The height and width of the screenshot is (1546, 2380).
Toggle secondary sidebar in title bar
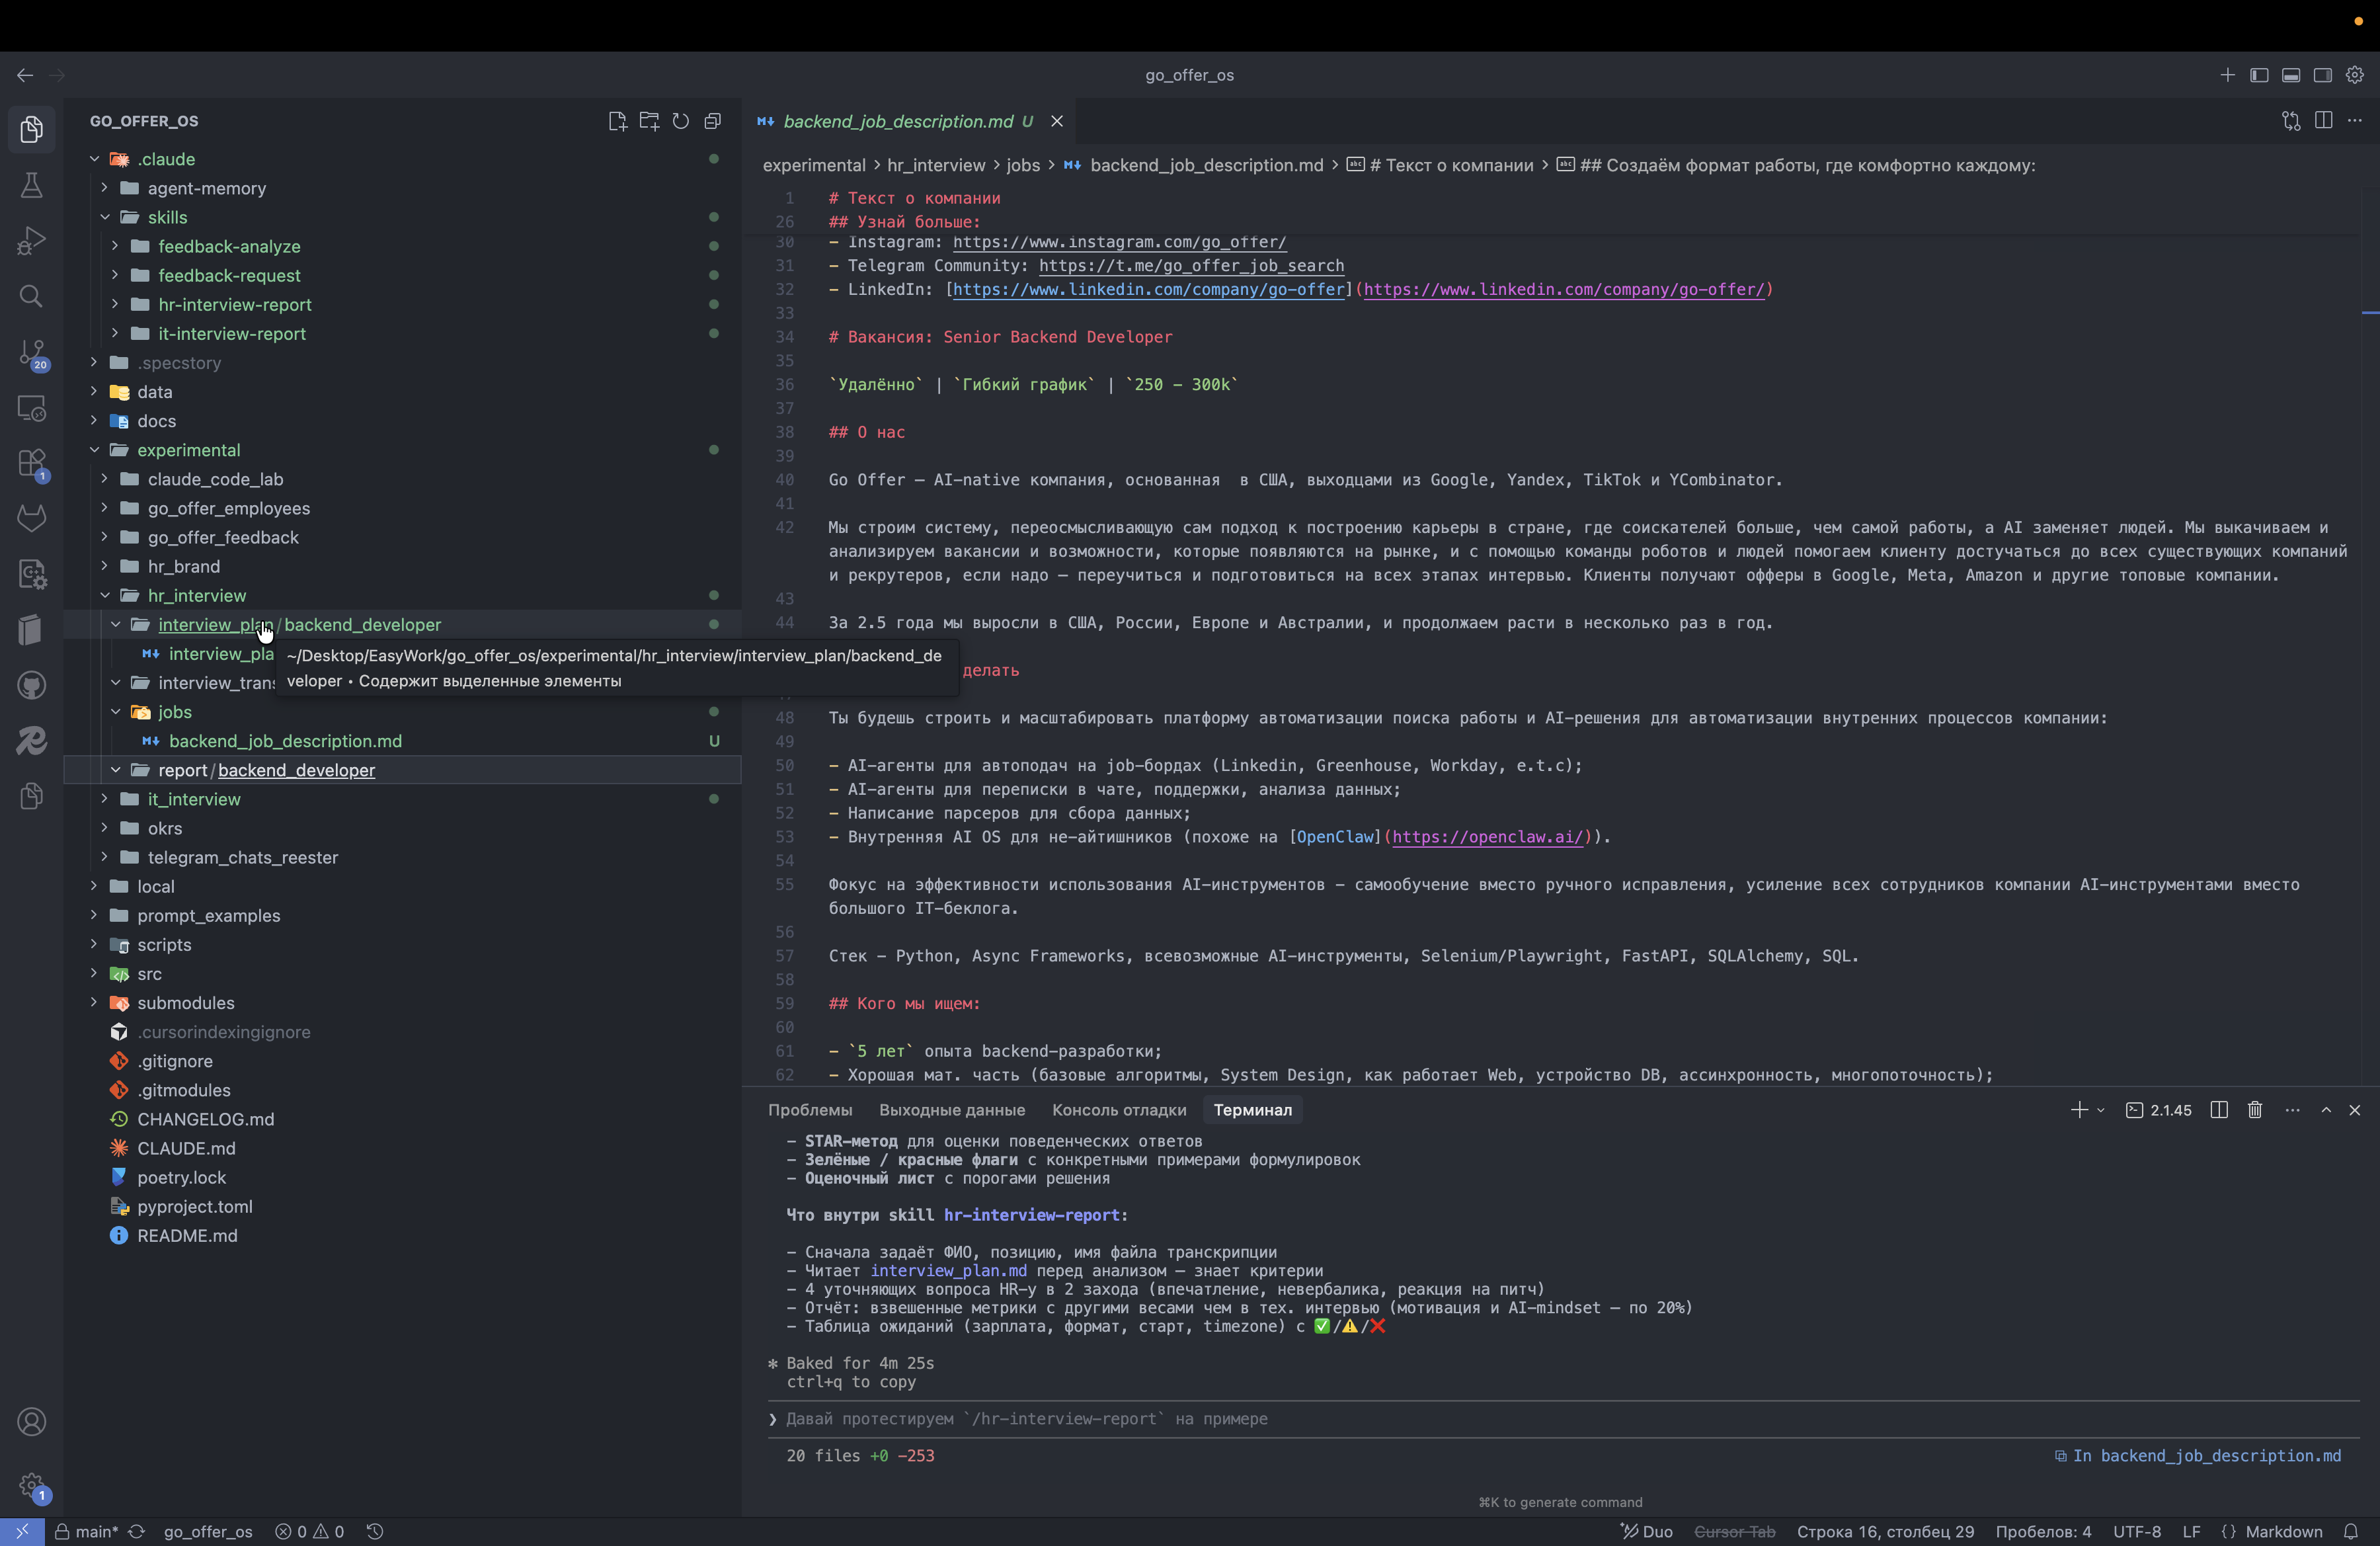pyautogui.click(x=2323, y=75)
